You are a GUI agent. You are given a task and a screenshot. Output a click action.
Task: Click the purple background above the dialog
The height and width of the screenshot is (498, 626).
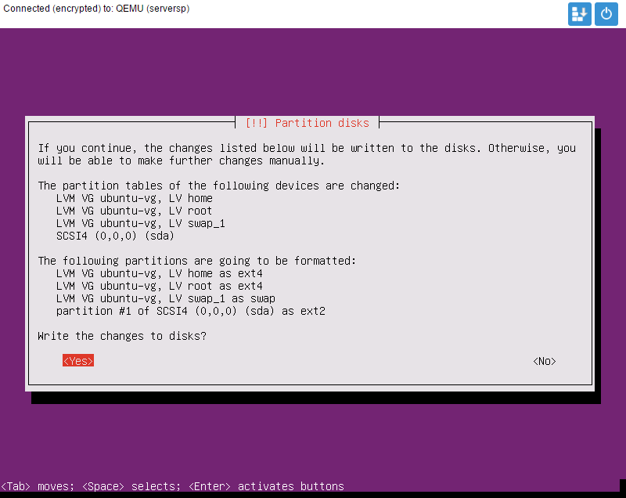pos(313,70)
